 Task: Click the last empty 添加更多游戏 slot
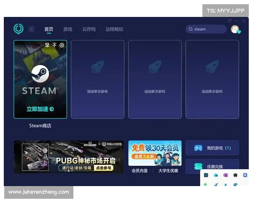click(x=212, y=80)
